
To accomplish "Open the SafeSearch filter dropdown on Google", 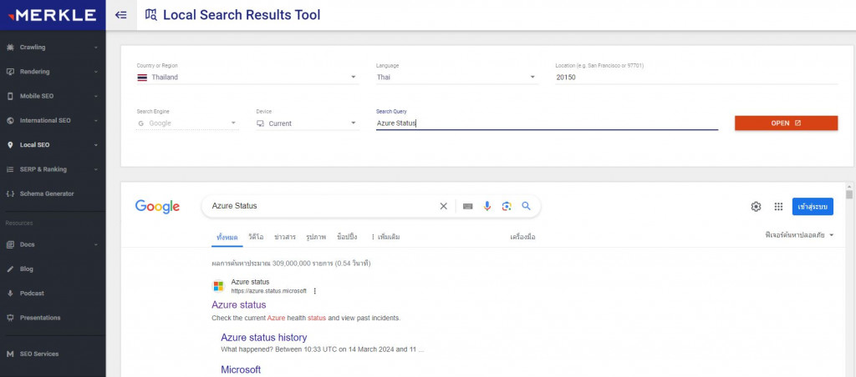I will tap(800, 235).
